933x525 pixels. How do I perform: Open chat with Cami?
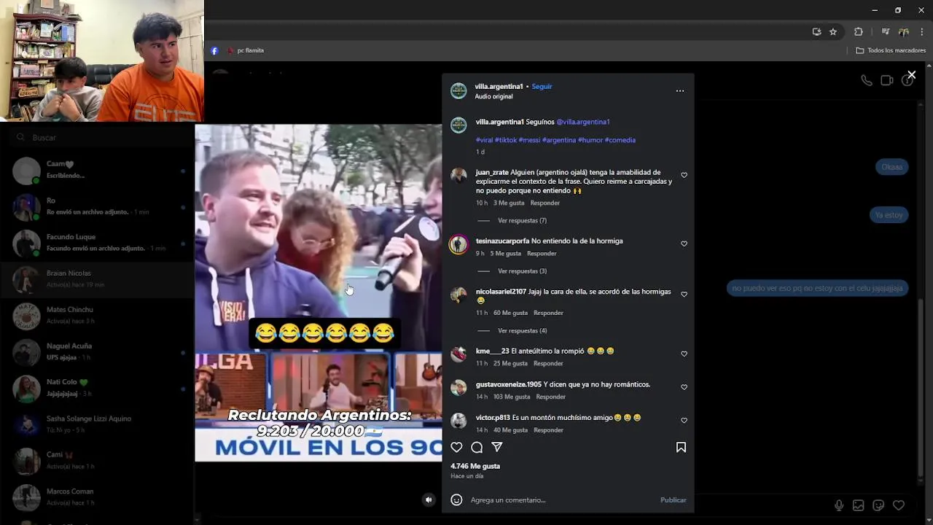98,462
